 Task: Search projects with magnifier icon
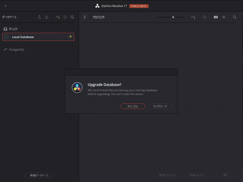click(x=235, y=17)
